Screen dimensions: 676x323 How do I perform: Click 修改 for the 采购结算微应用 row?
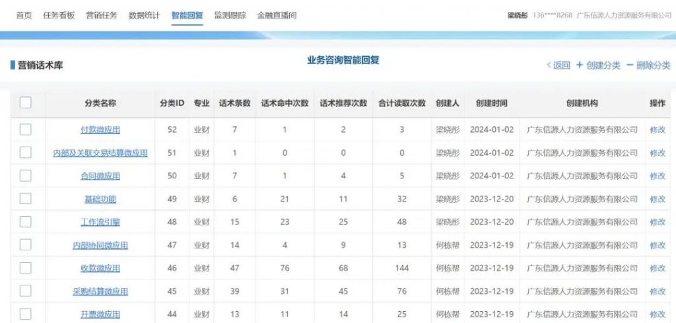pyautogui.click(x=658, y=292)
